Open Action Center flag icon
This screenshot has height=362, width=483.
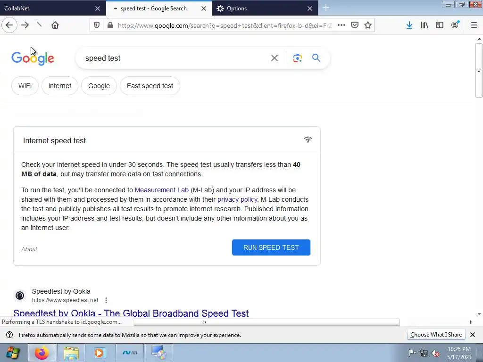pos(412,353)
